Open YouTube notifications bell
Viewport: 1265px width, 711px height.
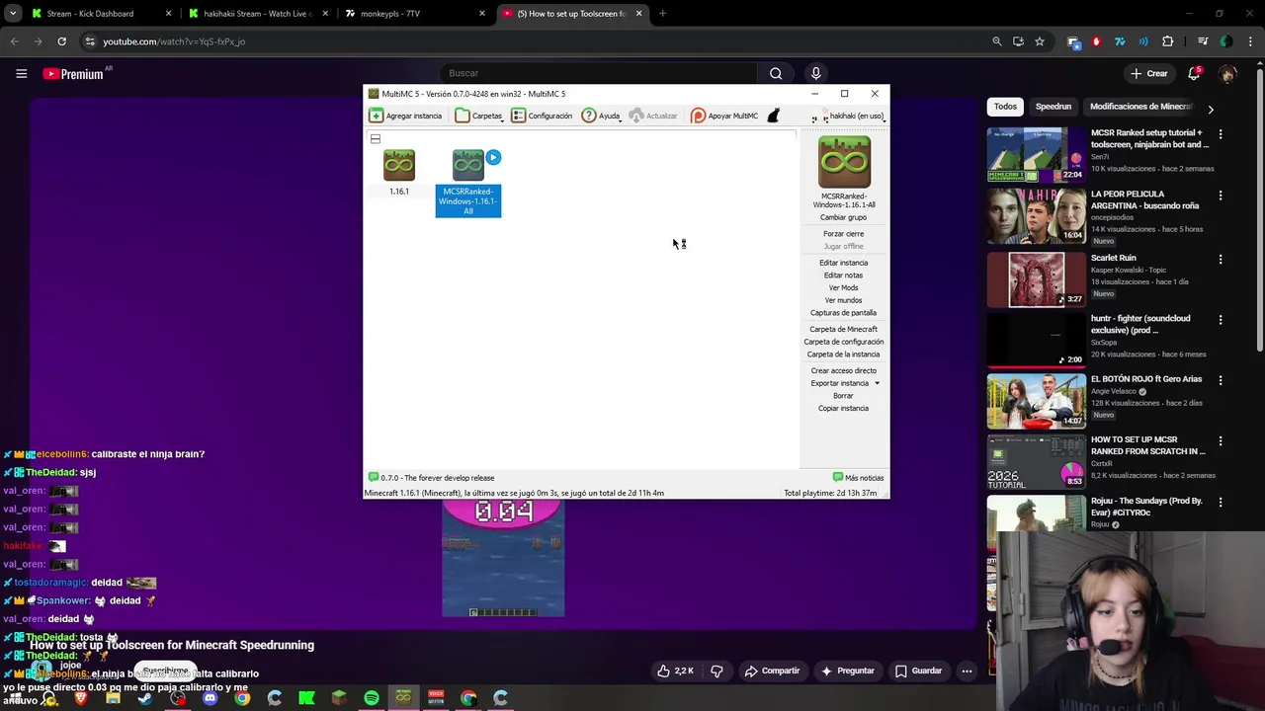coord(1194,73)
